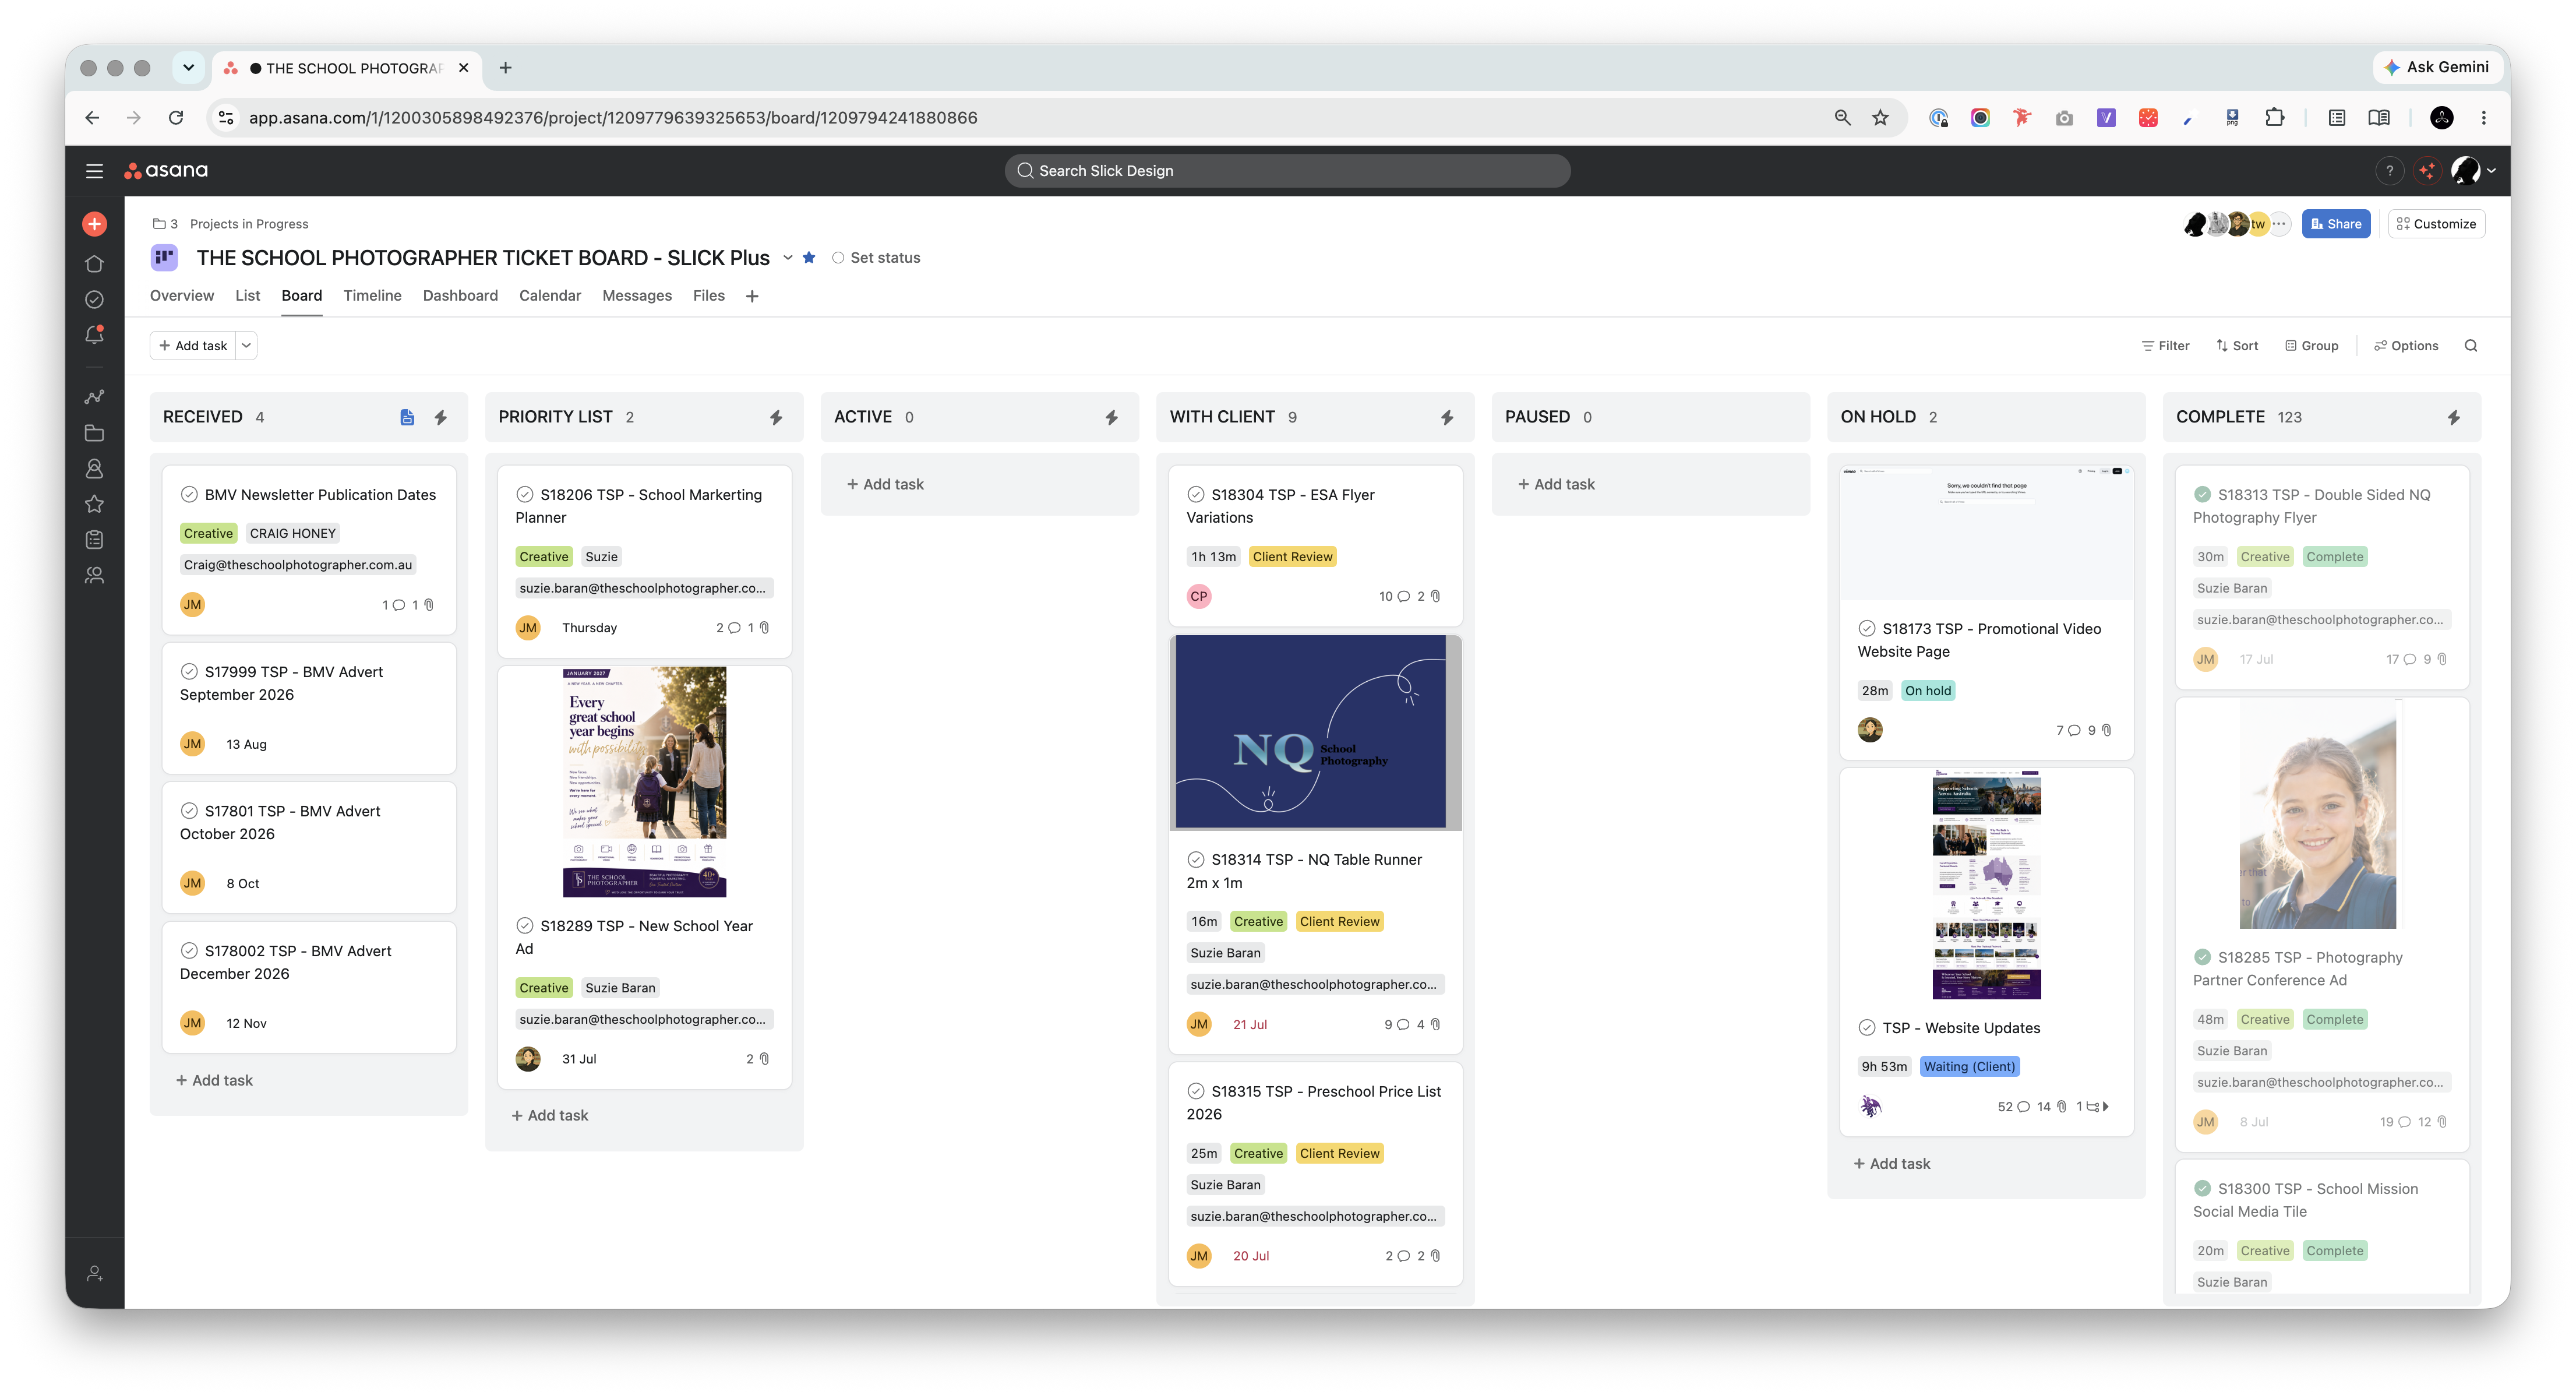Open the Sort options menu
2576x1395 pixels.
pyautogui.click(x=2237, y=346)
